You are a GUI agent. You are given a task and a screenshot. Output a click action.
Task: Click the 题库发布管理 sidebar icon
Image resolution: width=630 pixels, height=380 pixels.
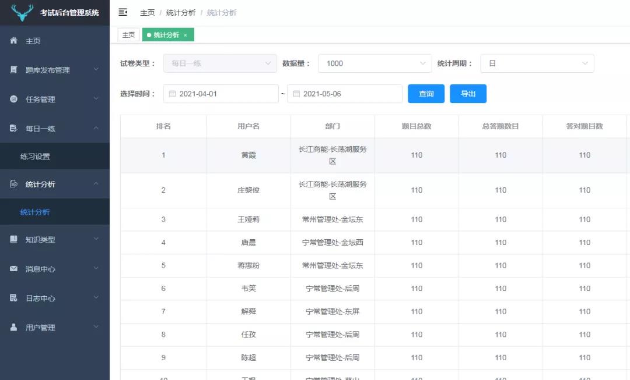click(14, 70)
